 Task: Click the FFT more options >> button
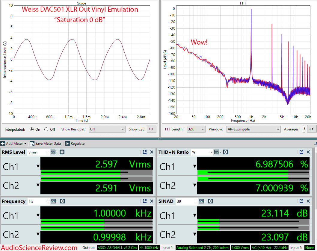312,129
